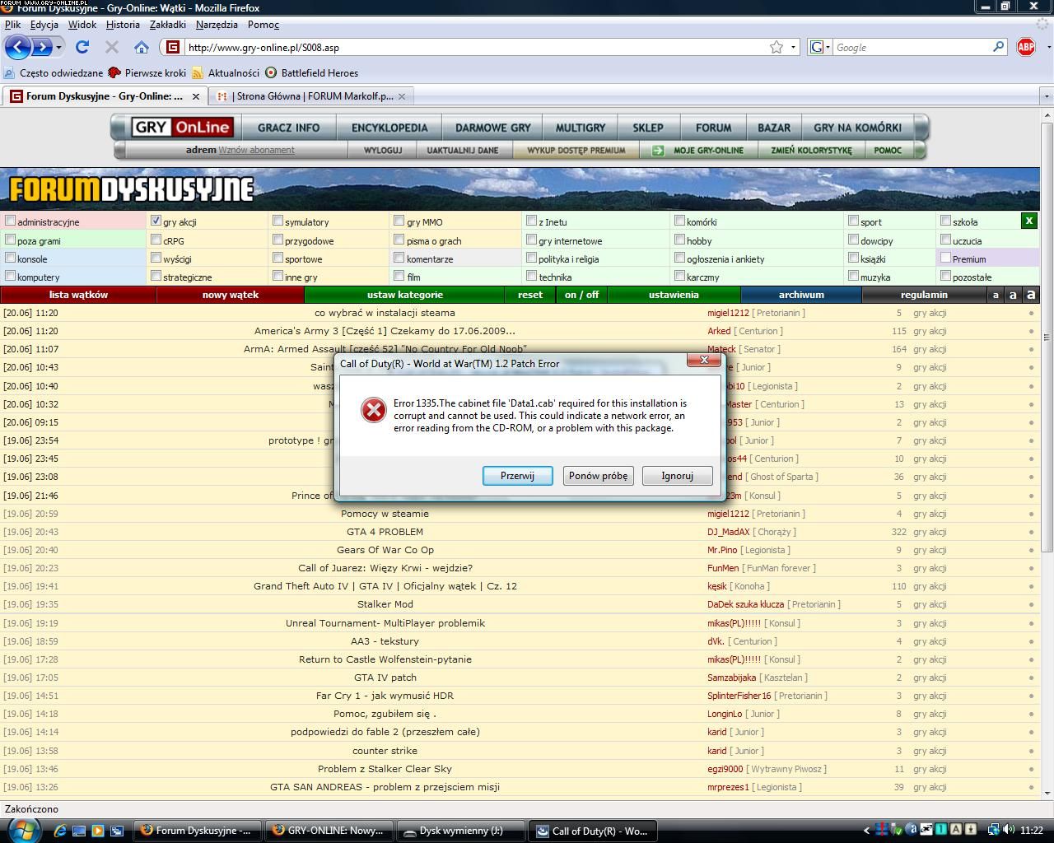This screenshot has width=1054, height=843.
Task: Click the URL address field
Action: [x=469, y=48]
